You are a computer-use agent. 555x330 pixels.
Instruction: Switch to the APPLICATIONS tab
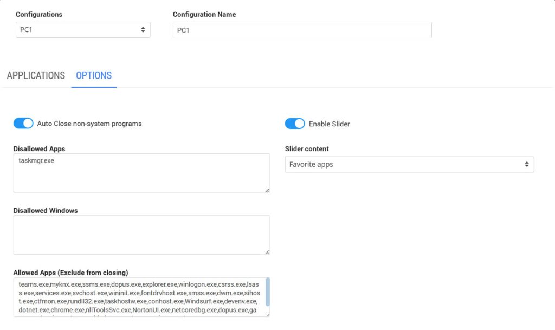click(x=36, y=75)
